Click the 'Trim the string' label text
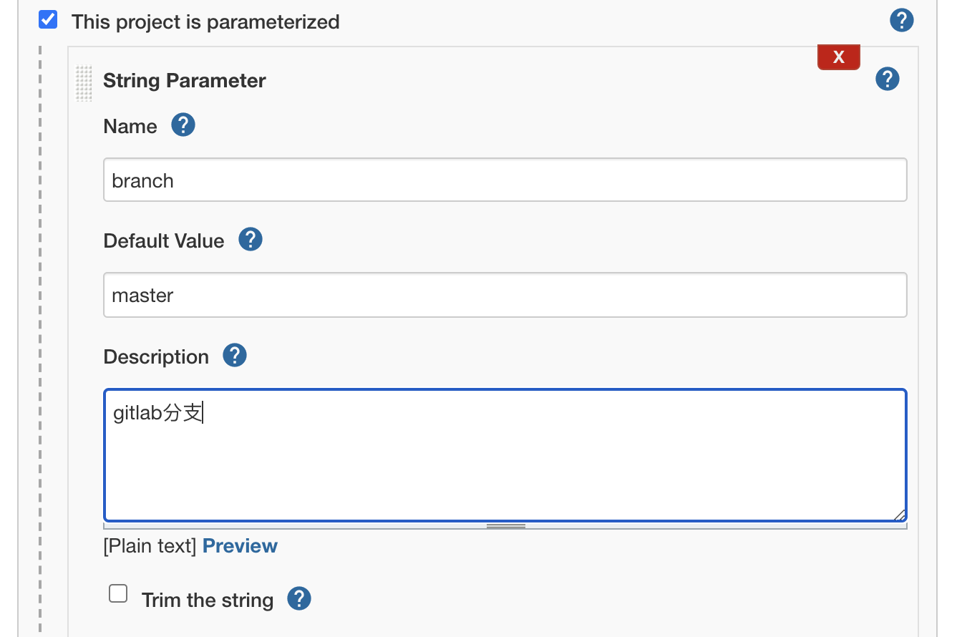This screenshot has width=962, height=637. (x=208, y=600)
